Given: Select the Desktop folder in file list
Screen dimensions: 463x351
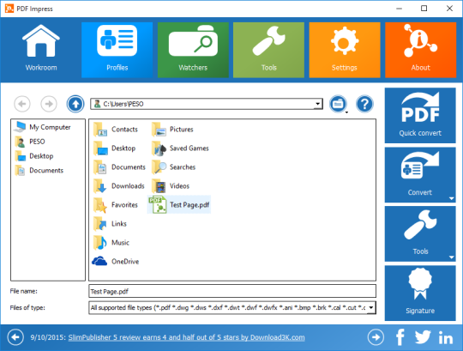Looking at the screenshot, I should click(x=114, y=148).
